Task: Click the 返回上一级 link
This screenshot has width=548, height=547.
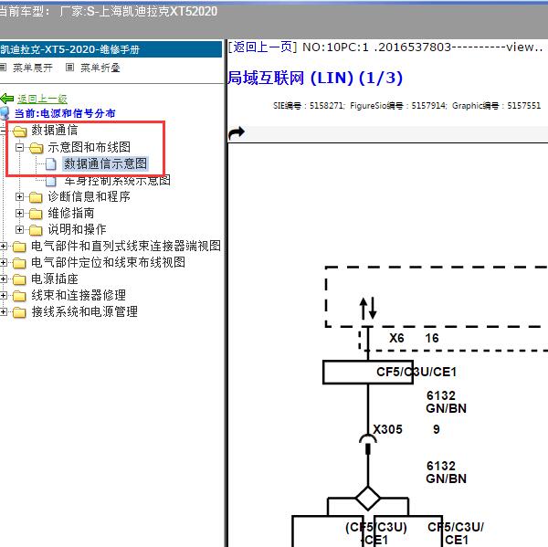Action: tap(42, 100)
